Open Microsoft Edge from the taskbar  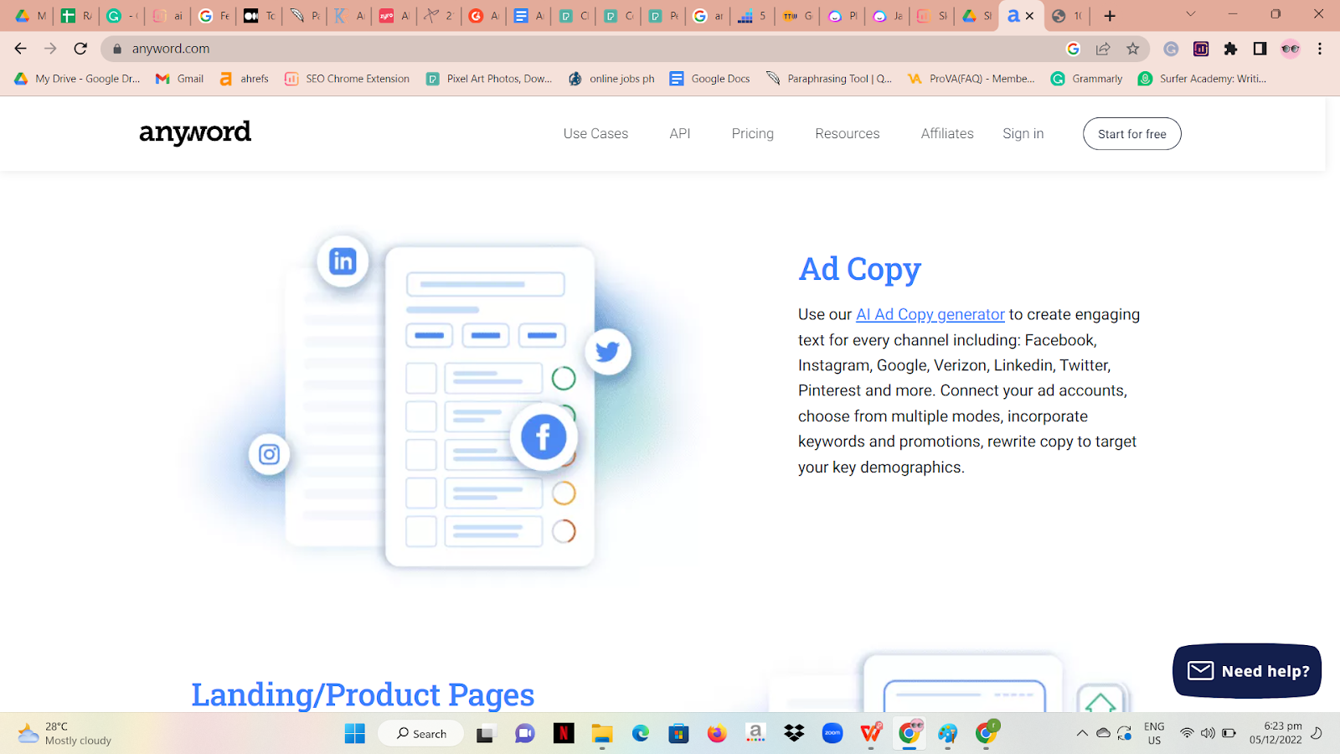(641, 734)
